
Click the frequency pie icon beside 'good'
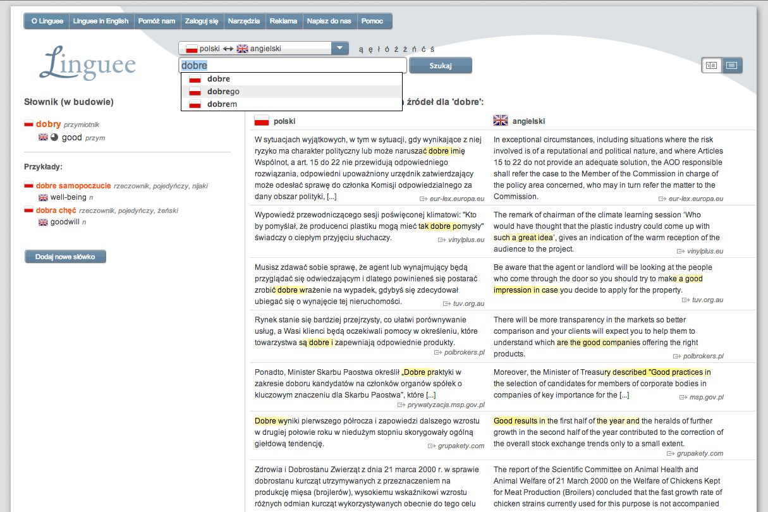pyautogui.click(x=54, y=137)
